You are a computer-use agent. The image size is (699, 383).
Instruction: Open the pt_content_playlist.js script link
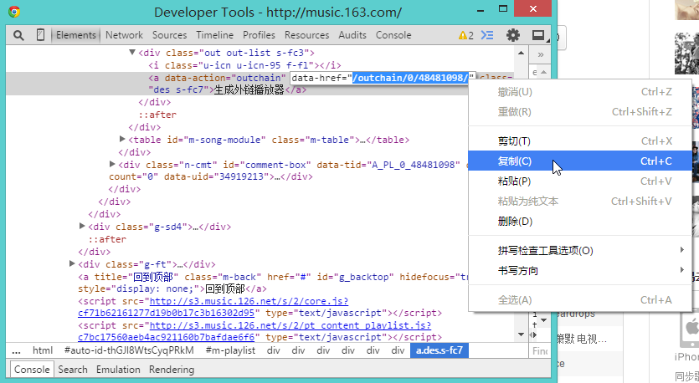254,331
